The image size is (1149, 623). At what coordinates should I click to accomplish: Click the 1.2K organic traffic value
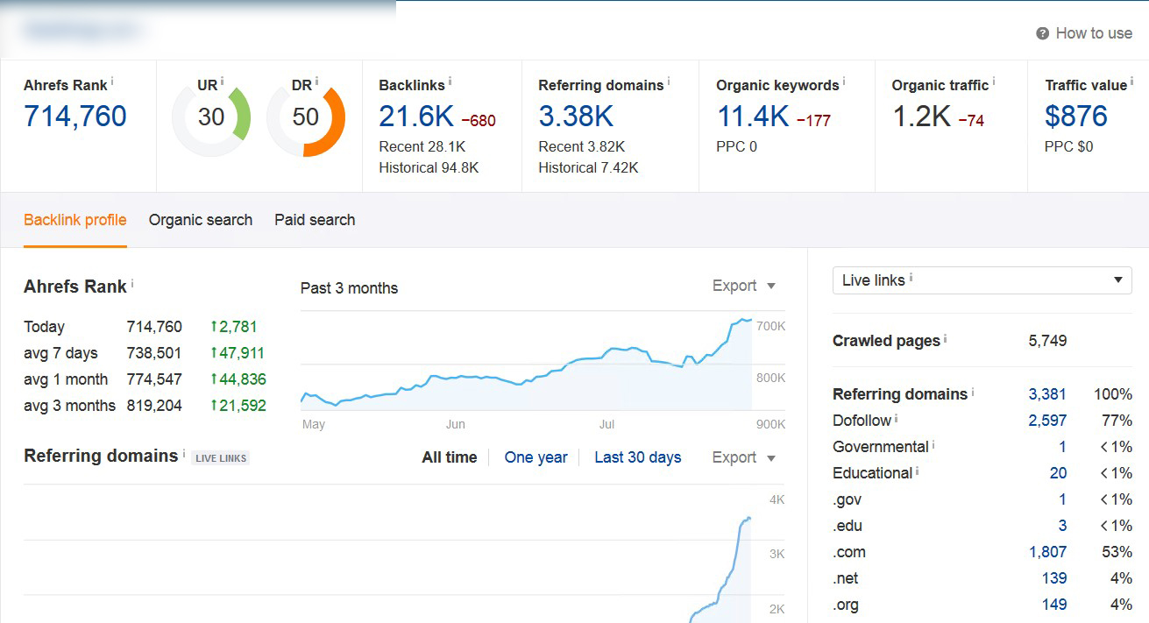tap(921, 116)
